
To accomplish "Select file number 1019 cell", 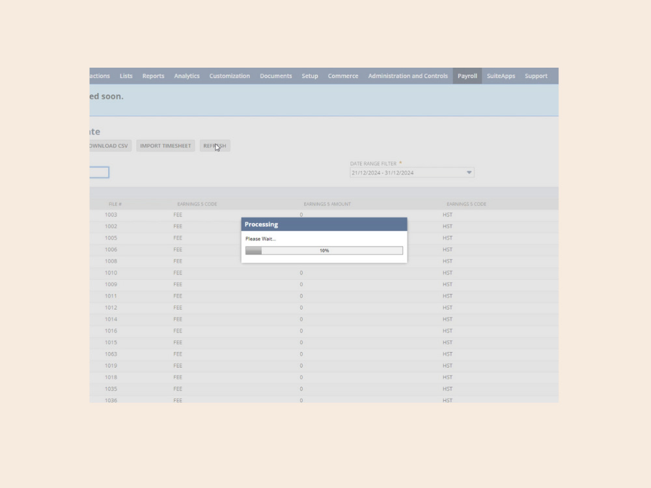I will click(x=111, y=366).
